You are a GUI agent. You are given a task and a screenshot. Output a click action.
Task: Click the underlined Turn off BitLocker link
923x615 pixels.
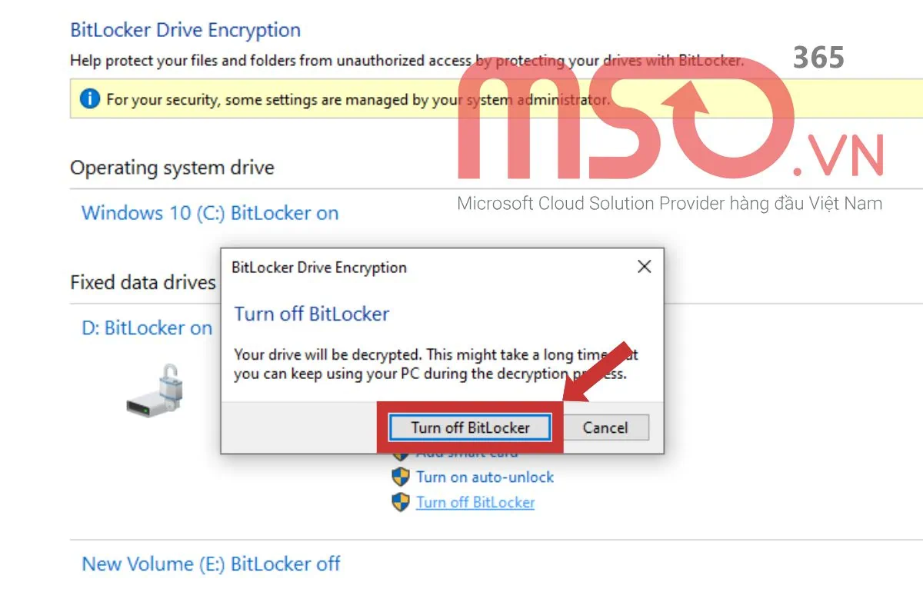click(x=475, y=503)
